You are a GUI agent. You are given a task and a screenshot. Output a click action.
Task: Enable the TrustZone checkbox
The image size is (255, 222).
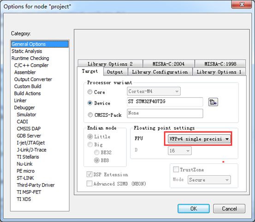176,169
